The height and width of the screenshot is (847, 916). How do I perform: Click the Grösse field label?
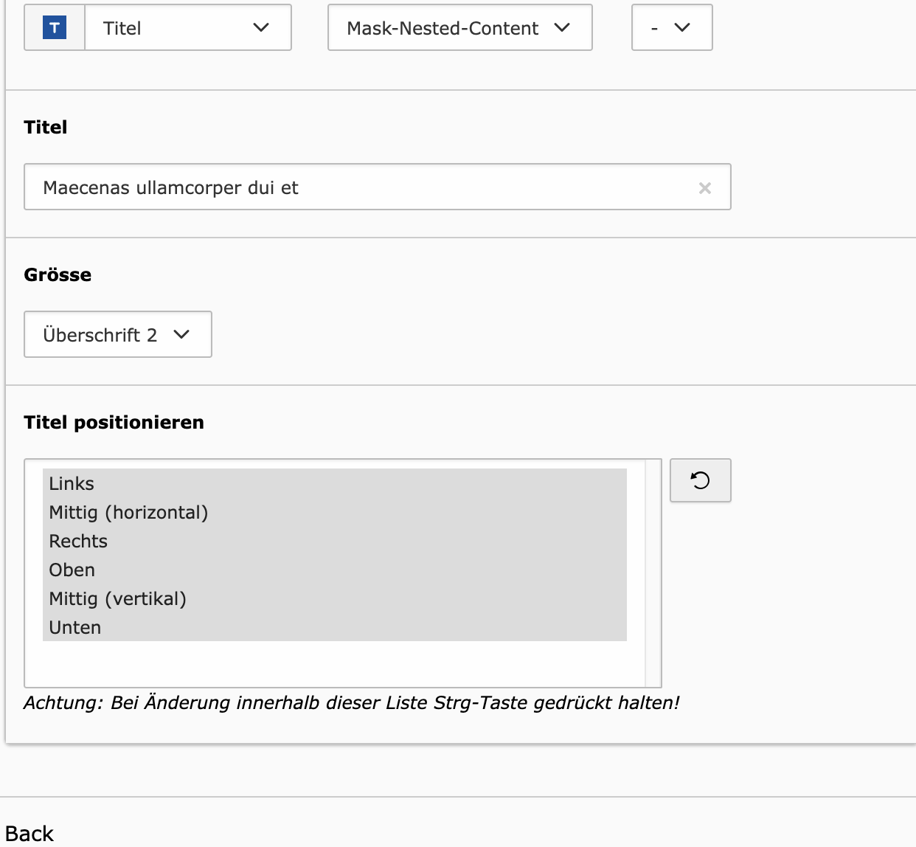pos(58,275)
